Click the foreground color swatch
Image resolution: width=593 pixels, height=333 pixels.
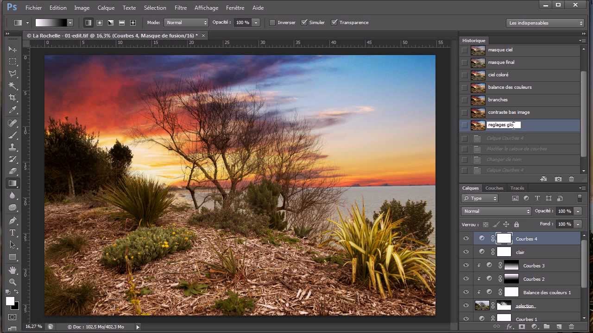pos(10,301)
